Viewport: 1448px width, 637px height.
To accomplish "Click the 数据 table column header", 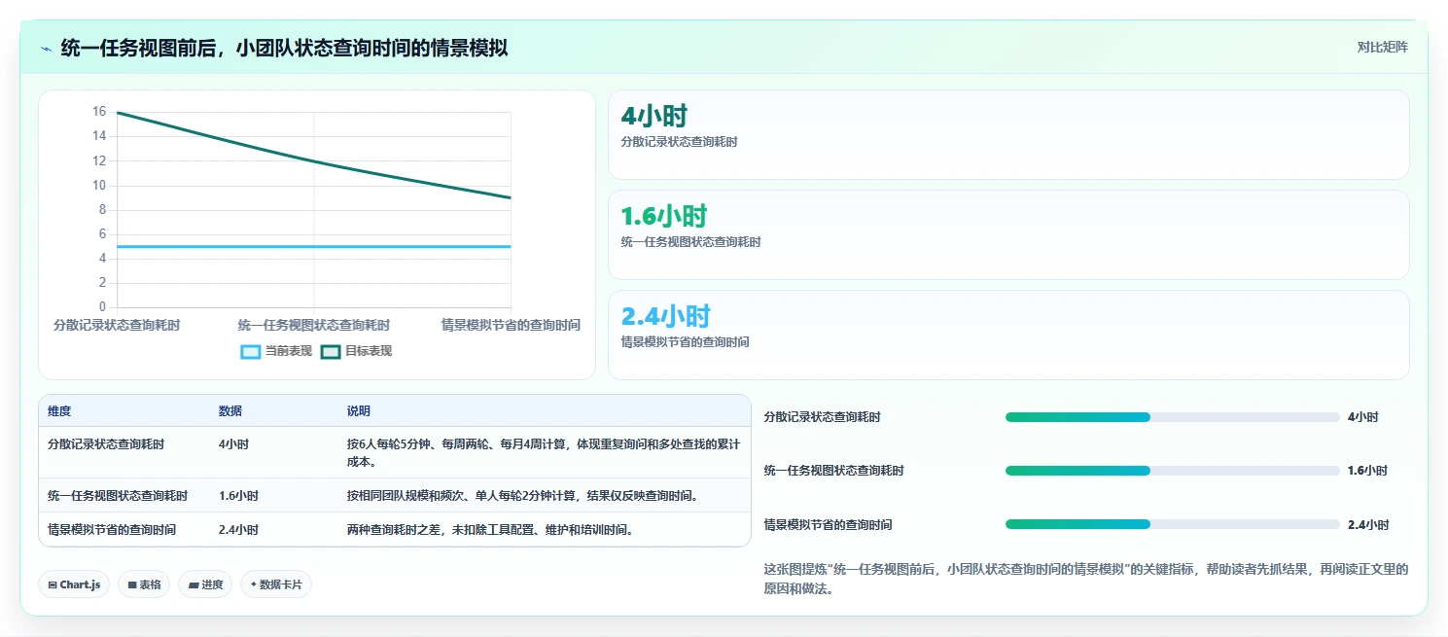I will coord(230,411).
